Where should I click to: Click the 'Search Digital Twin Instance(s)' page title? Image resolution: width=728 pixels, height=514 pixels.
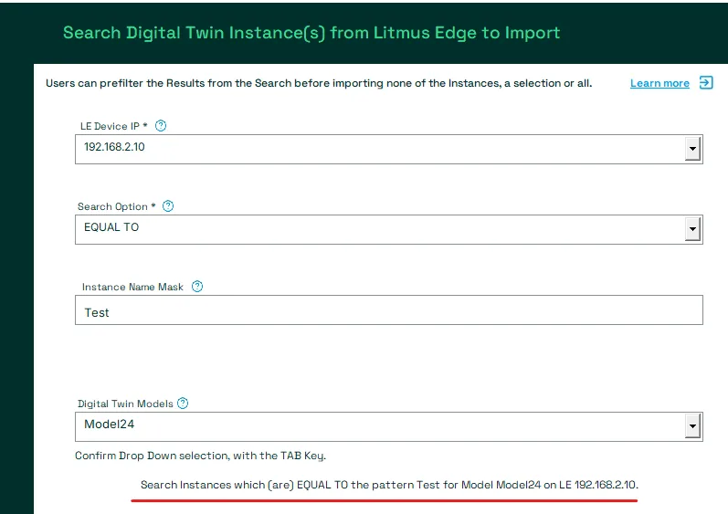pos(311,33)
